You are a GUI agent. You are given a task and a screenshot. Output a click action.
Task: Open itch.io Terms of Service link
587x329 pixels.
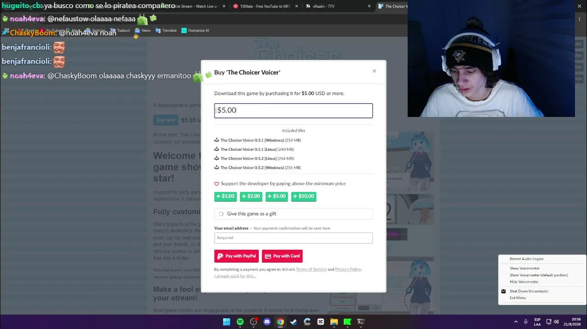[311, 269]
